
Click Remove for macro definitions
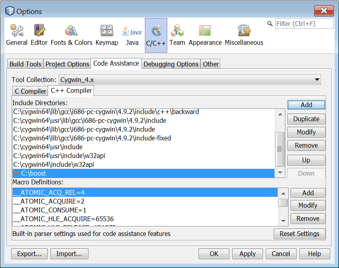308,218
